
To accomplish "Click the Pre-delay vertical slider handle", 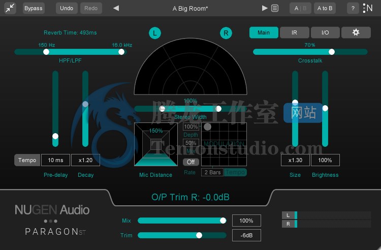I will click(55, 136).
